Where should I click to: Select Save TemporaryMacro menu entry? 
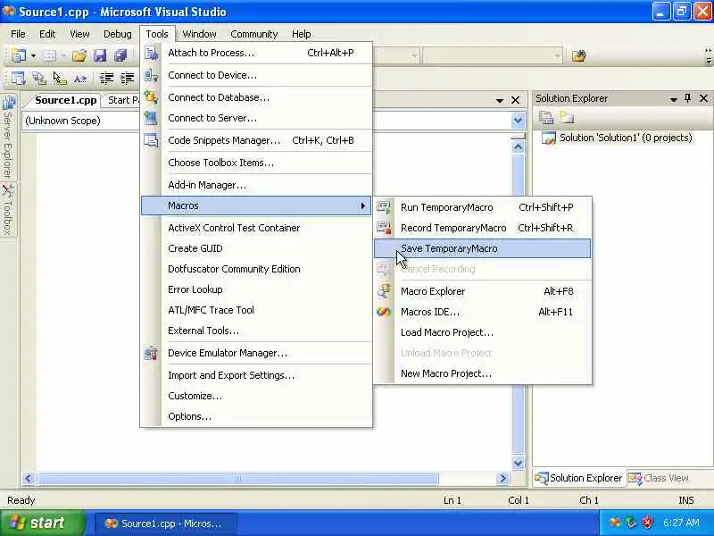pos(483,249)
